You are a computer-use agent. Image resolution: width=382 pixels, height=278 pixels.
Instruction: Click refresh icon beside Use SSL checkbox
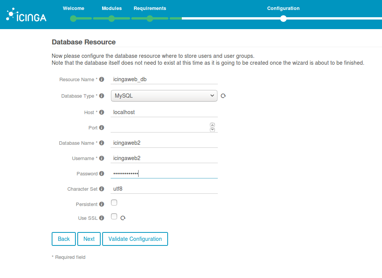(123, 218)
